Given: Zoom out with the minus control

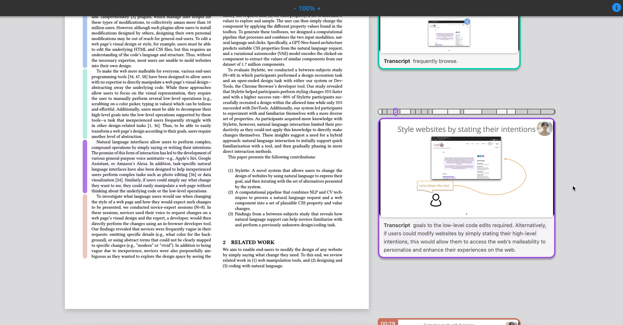Looking at the screenshot, I should coord(295,8).
